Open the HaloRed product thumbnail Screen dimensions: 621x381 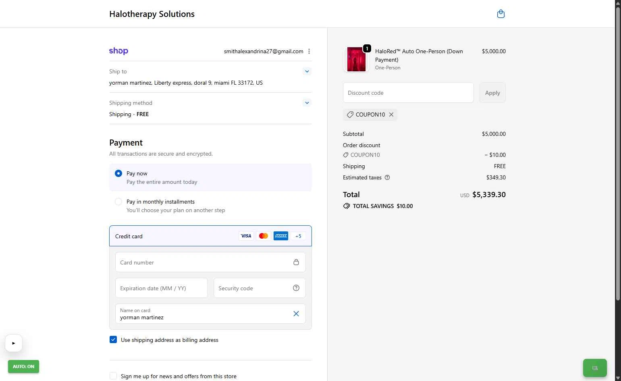coord(356,59)
